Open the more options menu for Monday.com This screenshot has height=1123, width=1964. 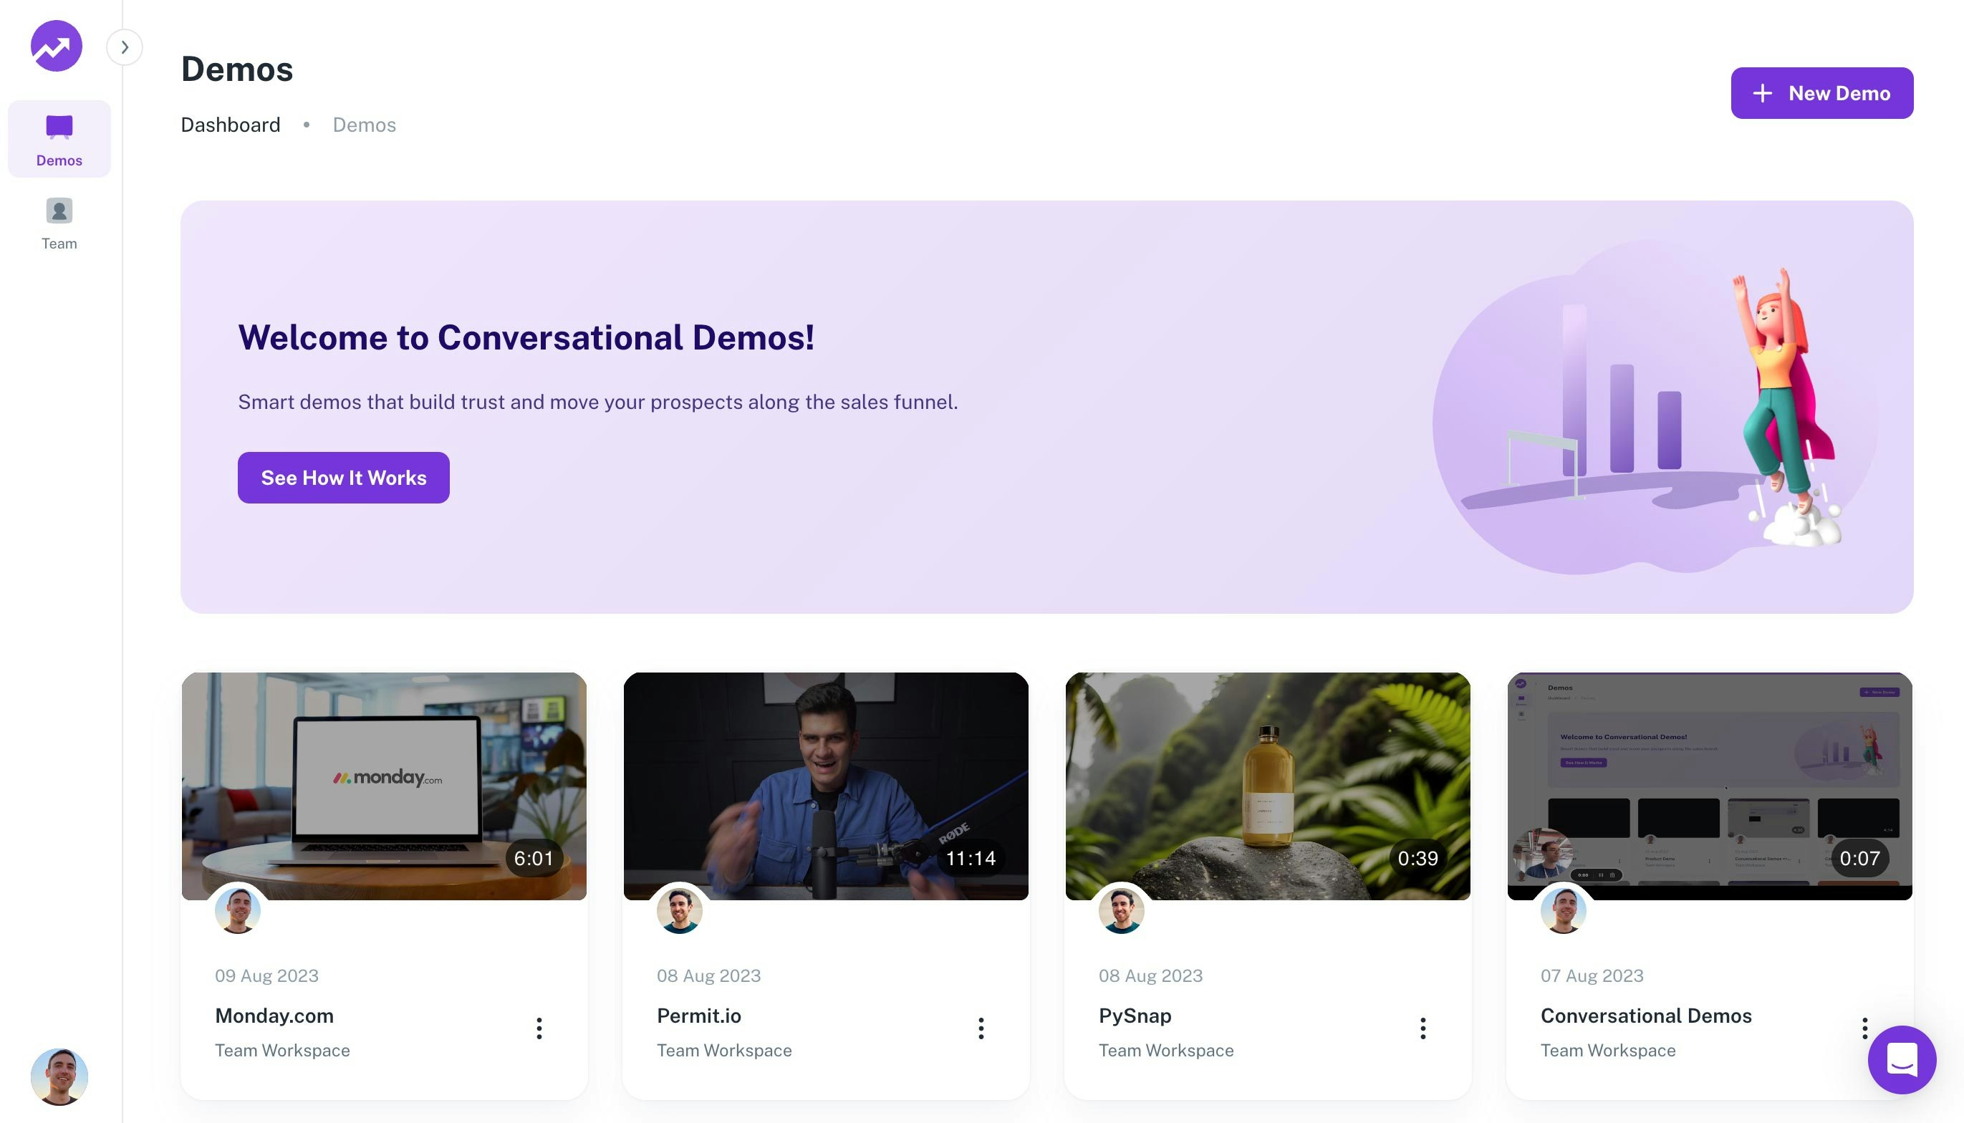tap(539, 1028)
